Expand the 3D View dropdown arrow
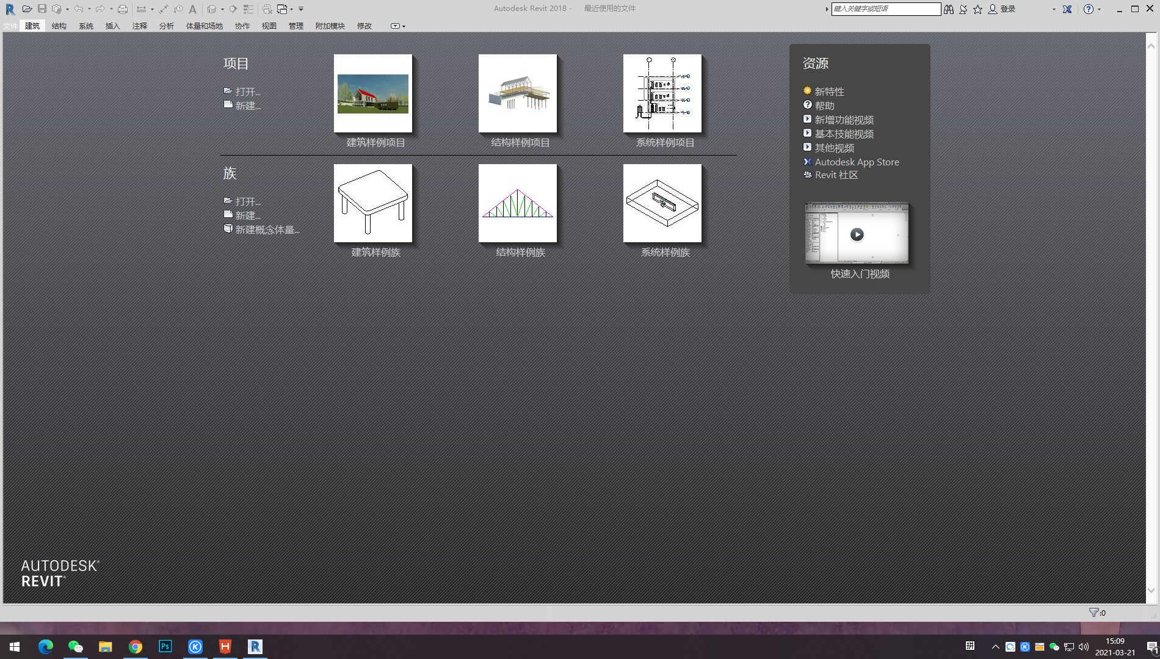The image size is (1160, 659). [222, 9]
